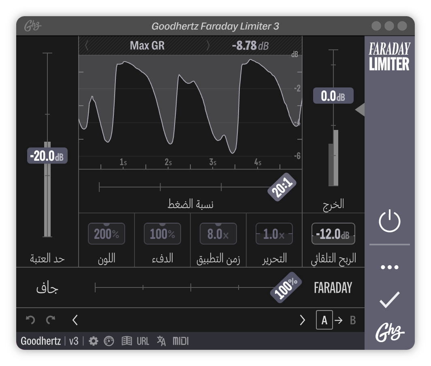Click the 0.0 dB output value

click(333, 96)
